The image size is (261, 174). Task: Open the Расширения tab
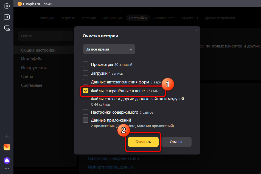(x=112, y=18)
